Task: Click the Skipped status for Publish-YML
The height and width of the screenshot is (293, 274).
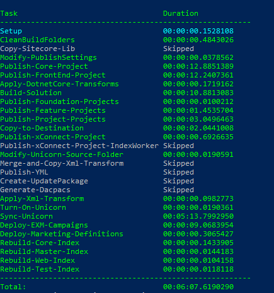Action: point(178,172)
